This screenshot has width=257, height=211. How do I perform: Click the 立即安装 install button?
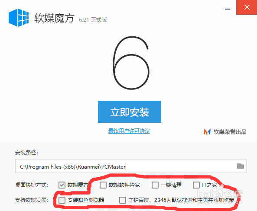[x=130, y=112]
